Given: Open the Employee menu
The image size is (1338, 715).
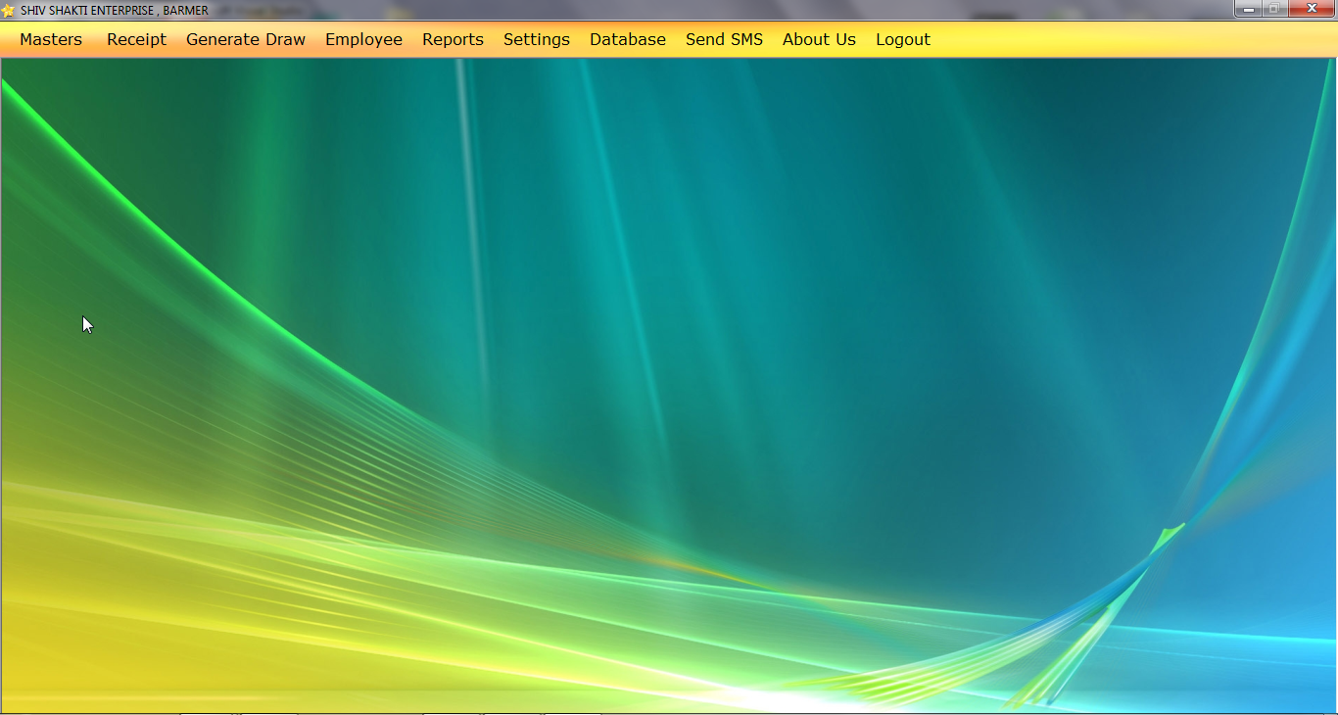Looking at the screenshot, I should 363,39.
